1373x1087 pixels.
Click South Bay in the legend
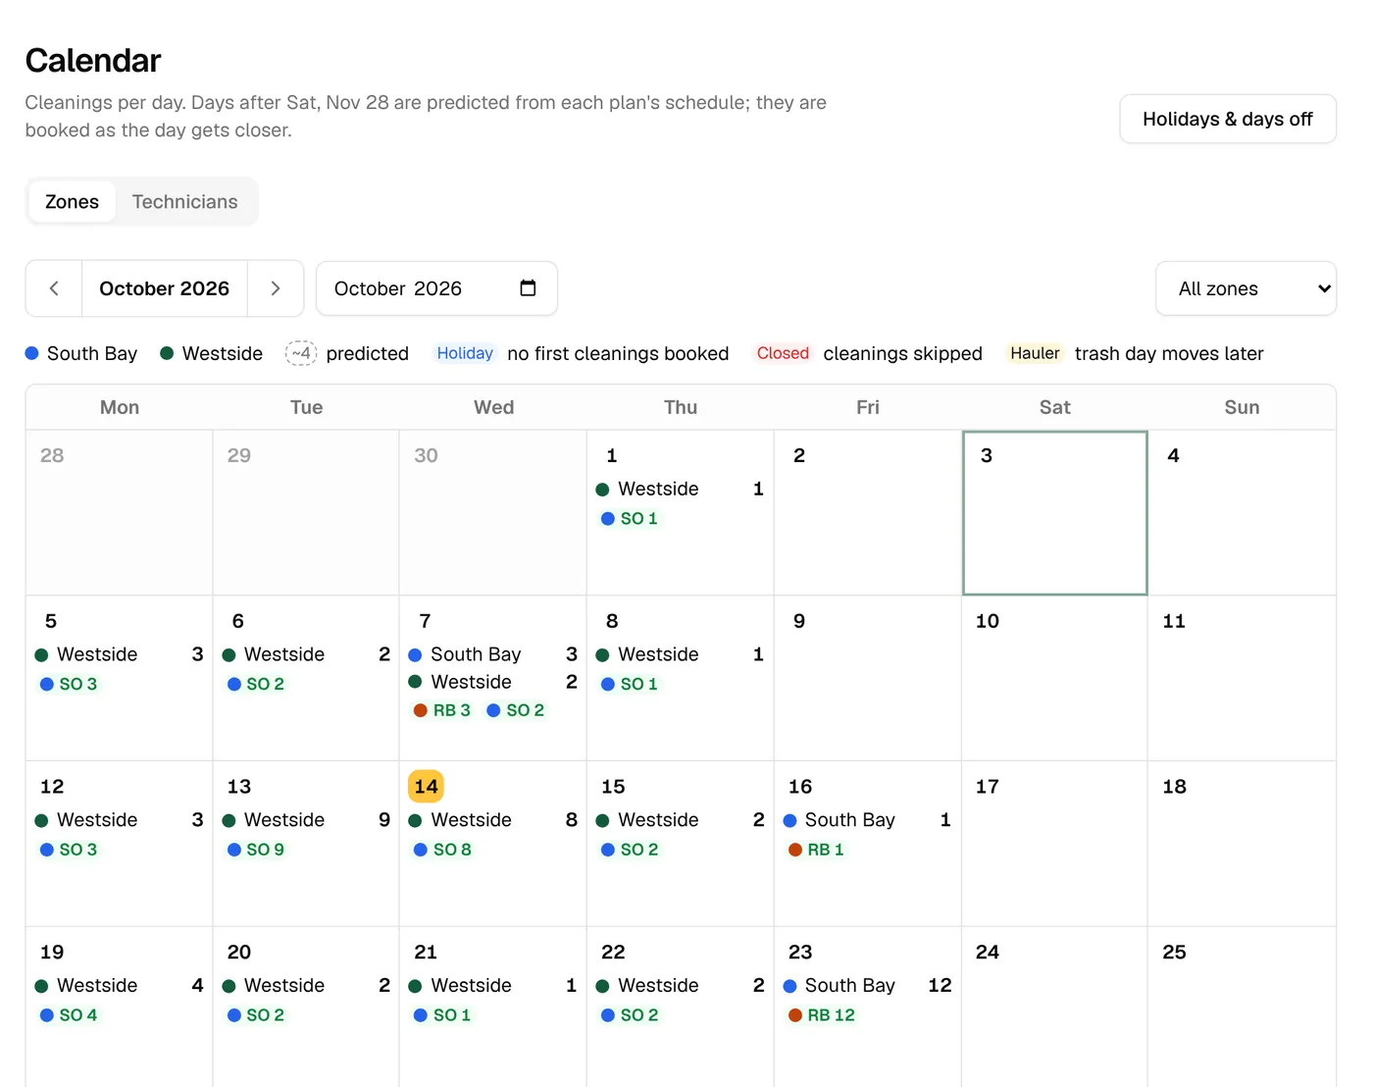81,353
